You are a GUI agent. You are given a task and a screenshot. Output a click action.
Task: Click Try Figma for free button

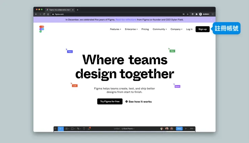tap(110, 101)
